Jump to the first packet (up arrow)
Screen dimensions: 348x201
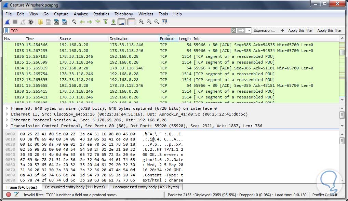coord(106,22)
